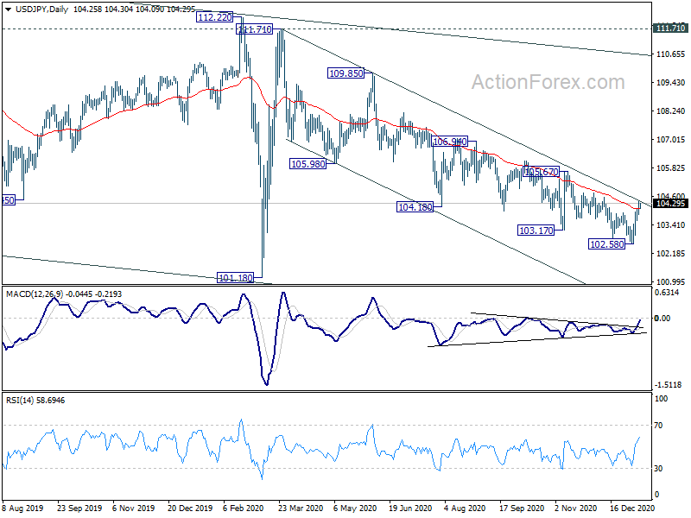Click the 4 Aug 2020 date label
Image resolution: width=691 pixels, height=518 pixels.
[x=465, y=509]
